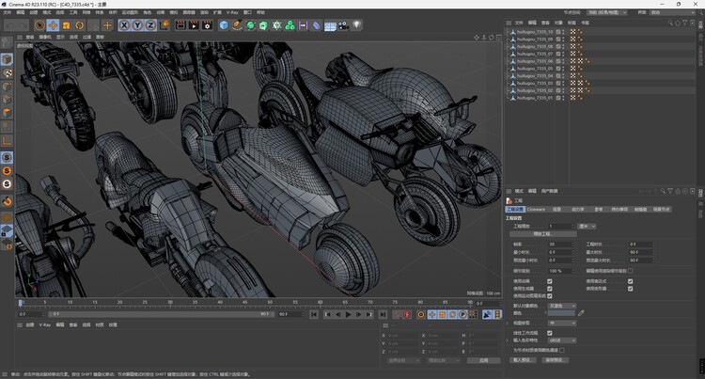Click Object Manager search magnifier icon
705x379 pixels.
coord(670,23)
